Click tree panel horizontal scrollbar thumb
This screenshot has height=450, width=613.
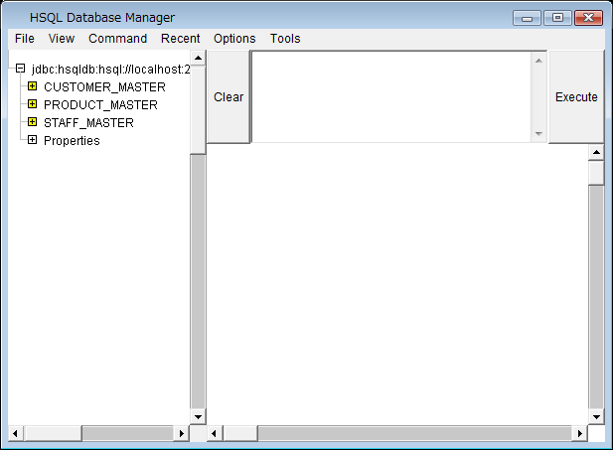(x=53, y=433)
